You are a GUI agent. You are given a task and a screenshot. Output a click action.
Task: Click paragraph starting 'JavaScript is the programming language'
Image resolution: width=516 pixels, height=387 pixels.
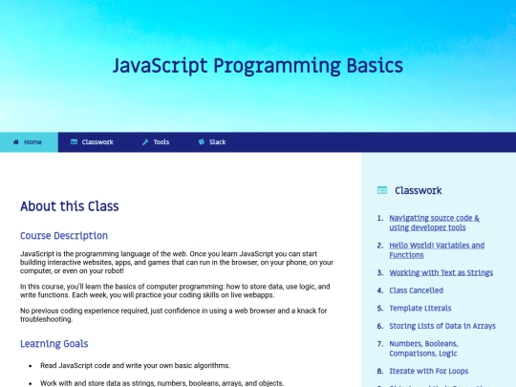(x=177, y=262)
